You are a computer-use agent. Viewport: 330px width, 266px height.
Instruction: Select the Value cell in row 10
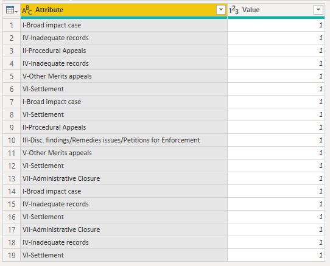coord(276,140)
